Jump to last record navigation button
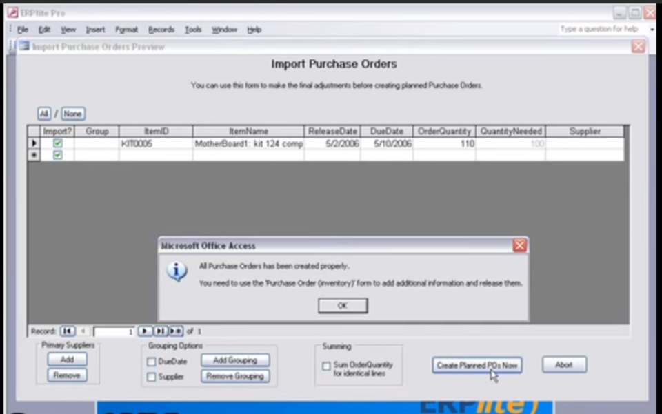The image size is (662, 414). click(161, 331)
